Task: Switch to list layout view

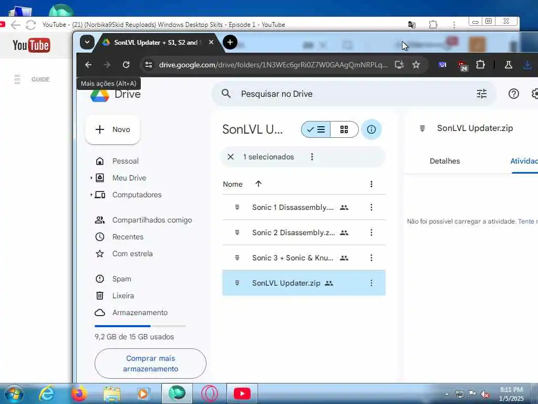Action: pyautogui.click(x=316, y=129)
